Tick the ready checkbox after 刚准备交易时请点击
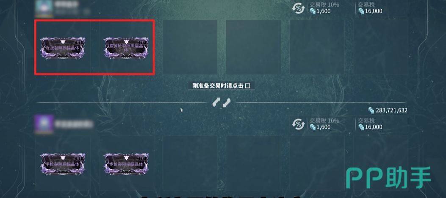Viewport: 446px width, 198px height. click(247, 86)
